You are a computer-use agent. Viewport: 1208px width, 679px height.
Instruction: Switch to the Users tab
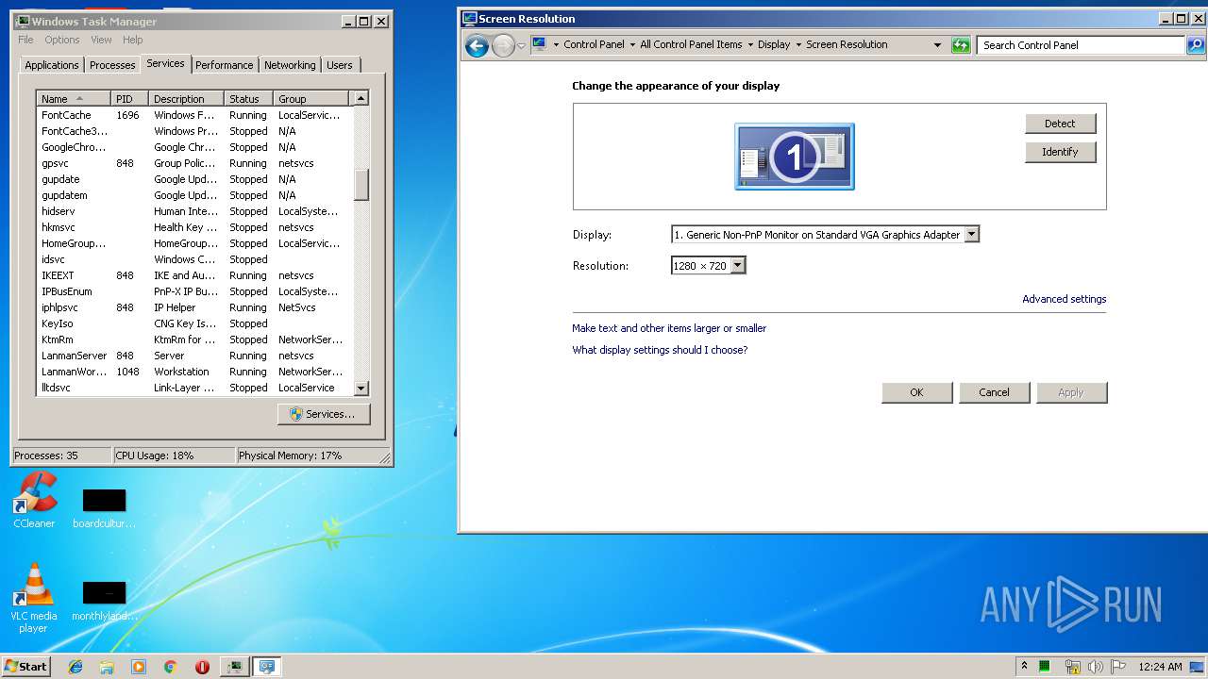tap(340, 65)
